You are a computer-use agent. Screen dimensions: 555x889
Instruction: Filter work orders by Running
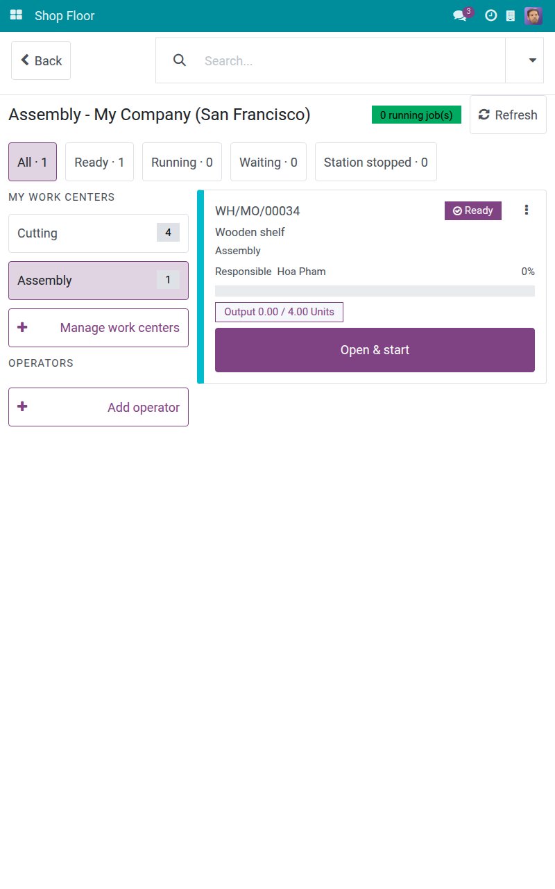click(182, 162)
